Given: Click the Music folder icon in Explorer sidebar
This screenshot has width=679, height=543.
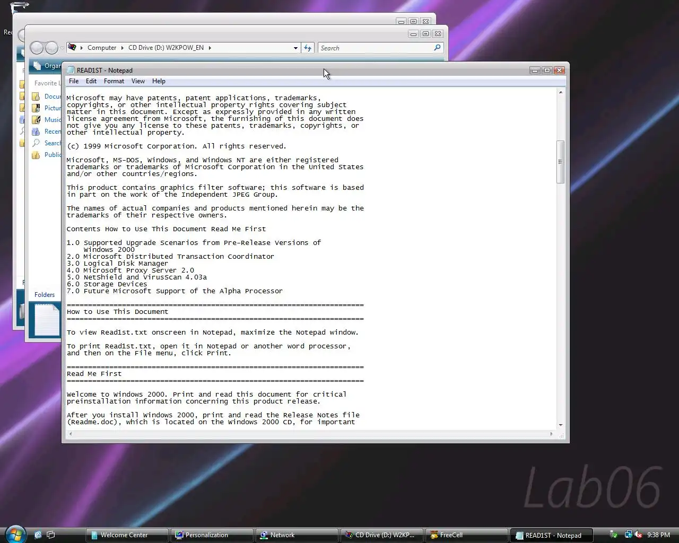Looking at the screenshot, I should pyautogui.click(x=36, y=120).
